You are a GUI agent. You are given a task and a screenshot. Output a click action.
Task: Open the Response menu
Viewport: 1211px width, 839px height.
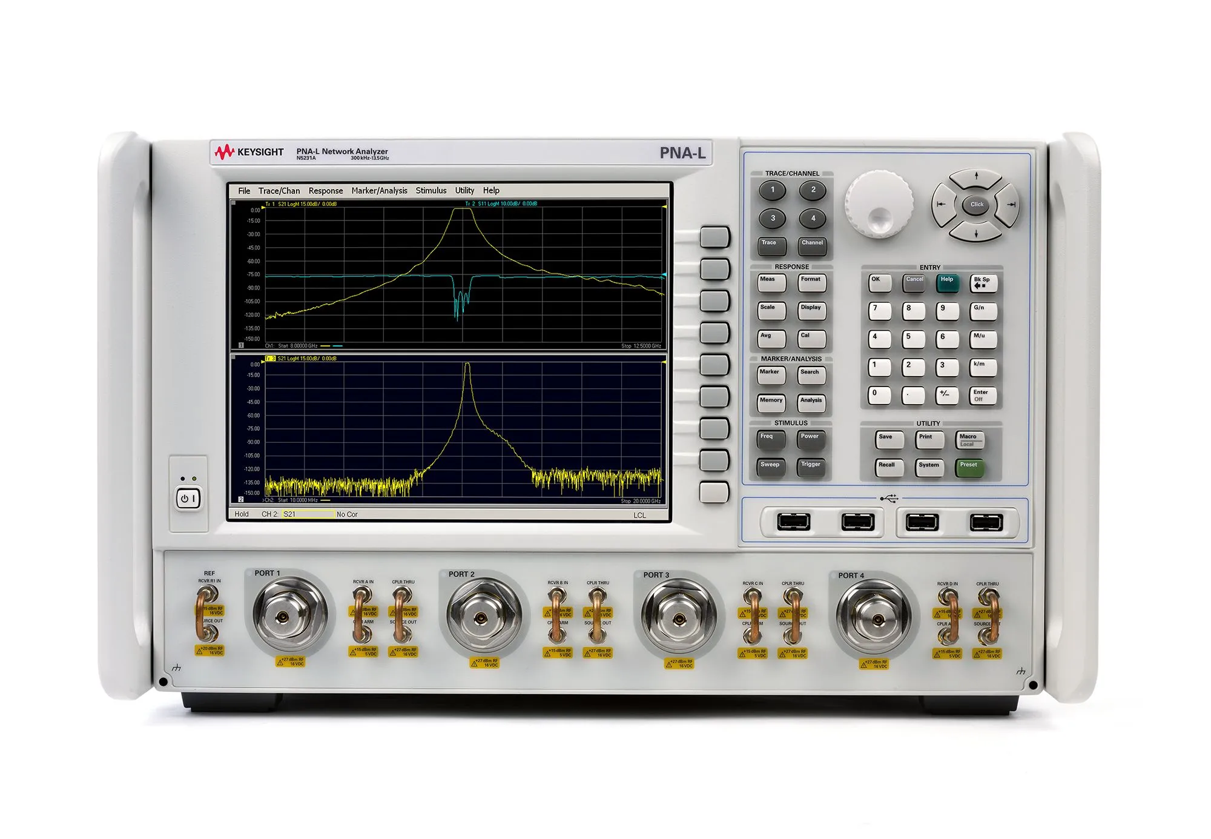[x=326, y=190]
